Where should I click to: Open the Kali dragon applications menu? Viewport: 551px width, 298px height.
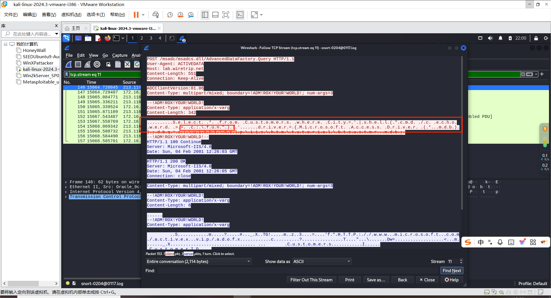[x=66, y=38]
